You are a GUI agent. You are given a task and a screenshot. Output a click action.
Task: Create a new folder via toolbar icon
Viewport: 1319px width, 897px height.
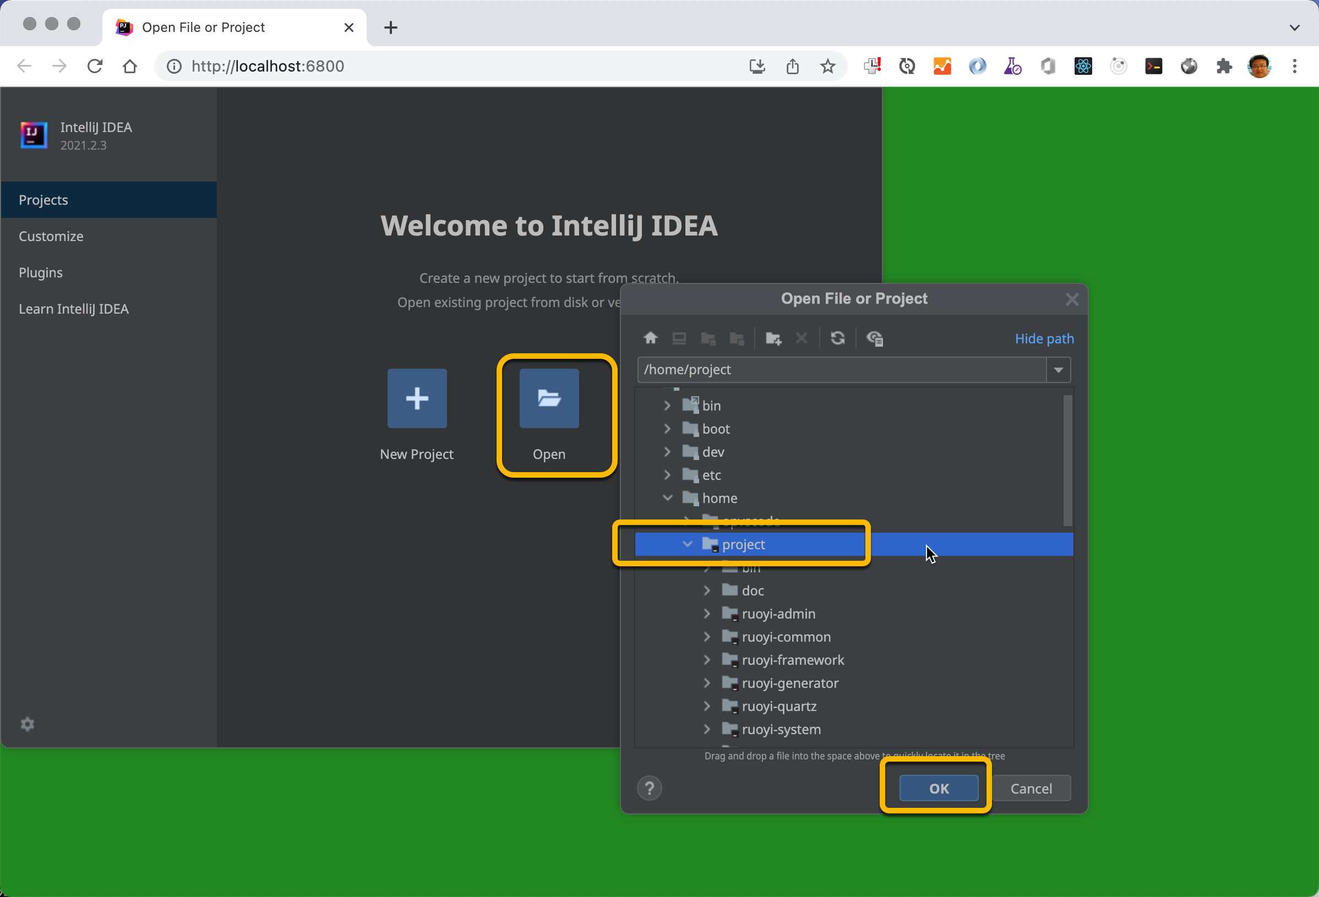(773, 338)
